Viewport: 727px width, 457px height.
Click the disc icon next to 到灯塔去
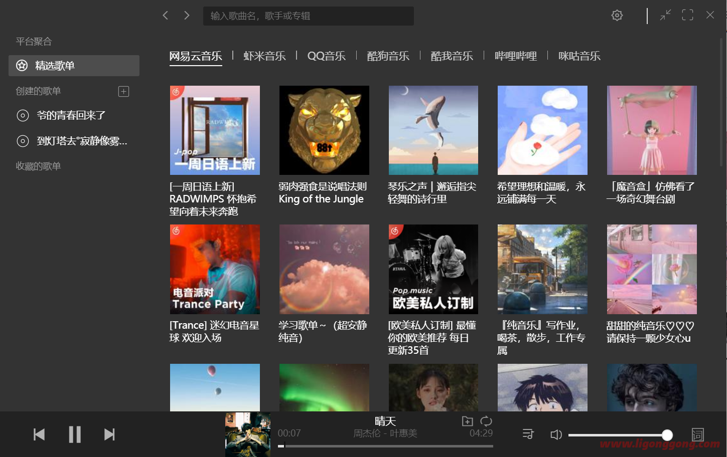pos(23,141)
